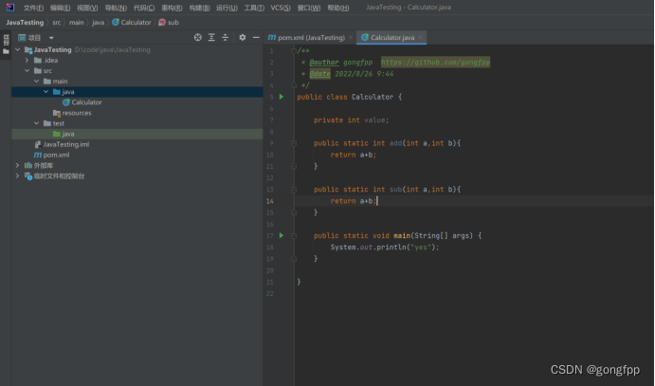The height and width of the screenshot is (386, 655).
Task: Open the Help (H) menu
Action: (x=338, y=8)
